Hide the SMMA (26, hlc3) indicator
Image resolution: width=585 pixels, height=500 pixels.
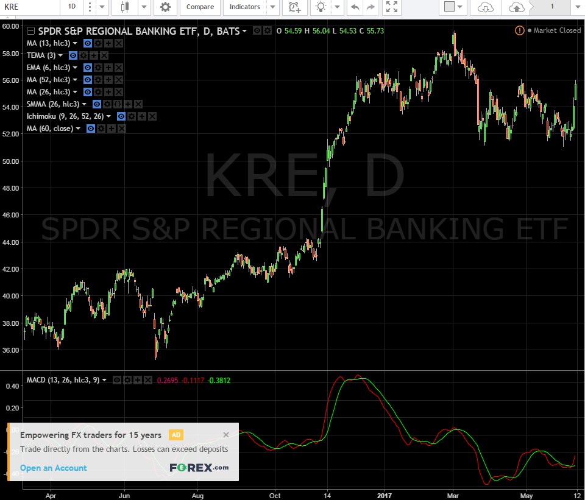click(97, 104)
